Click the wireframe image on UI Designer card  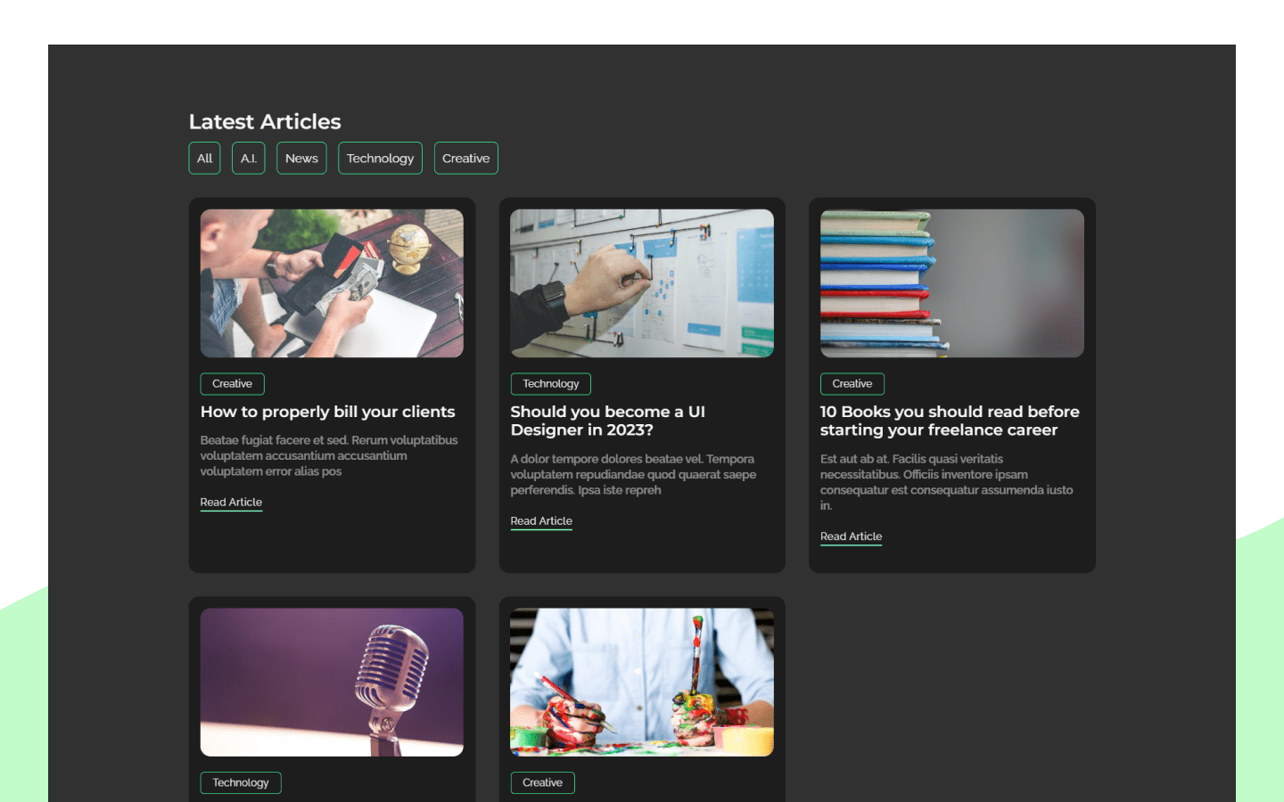point(641,282)
